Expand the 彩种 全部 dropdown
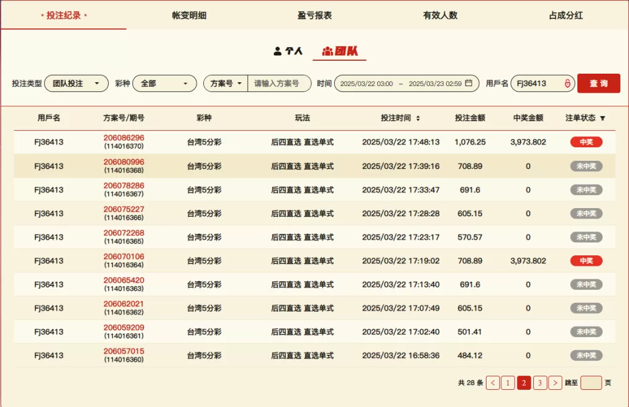This screenshot has width=629, height=407. (x=165, y=83)
